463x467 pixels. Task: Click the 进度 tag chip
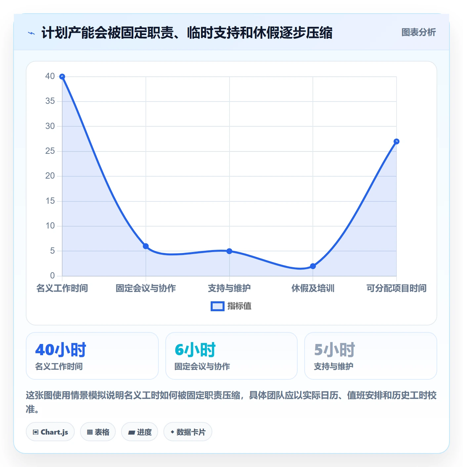140,432
